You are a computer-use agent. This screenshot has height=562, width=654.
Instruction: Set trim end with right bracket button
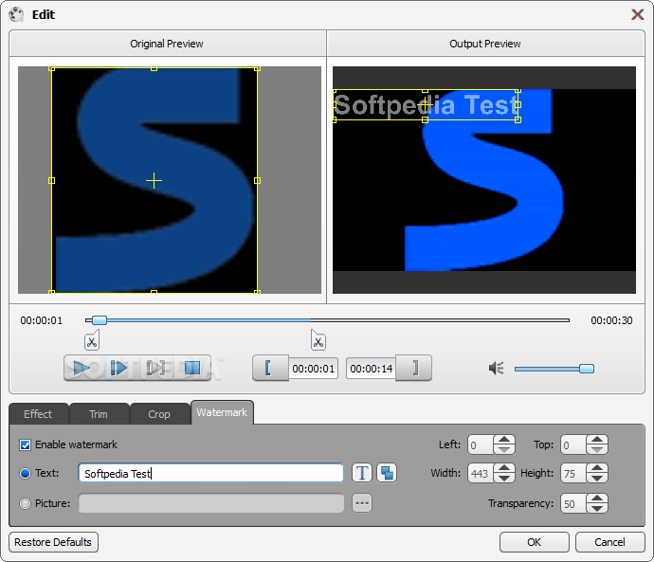[414, 368]
